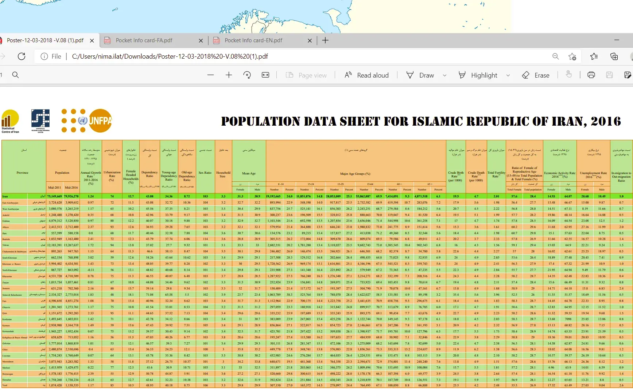
Task: Select the Highlight tool
Action: click(478, 75)
